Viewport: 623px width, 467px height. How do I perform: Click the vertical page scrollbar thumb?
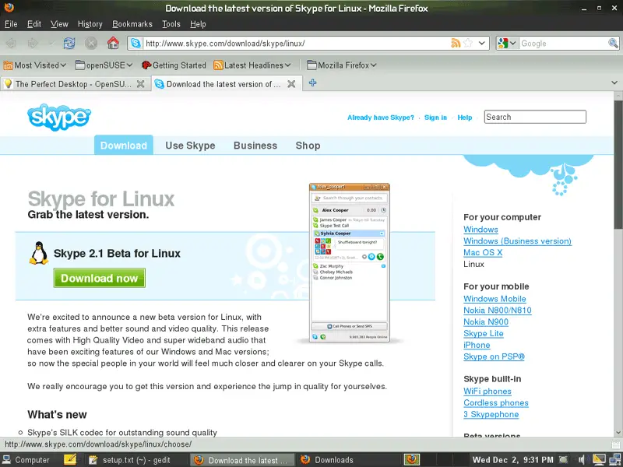click(x=618, y=164)
